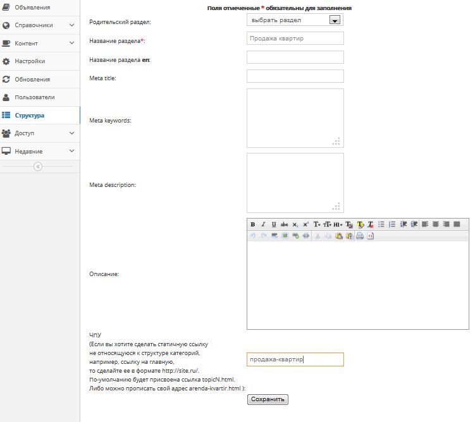Insert a bulleted list

(x=381, y=224)
